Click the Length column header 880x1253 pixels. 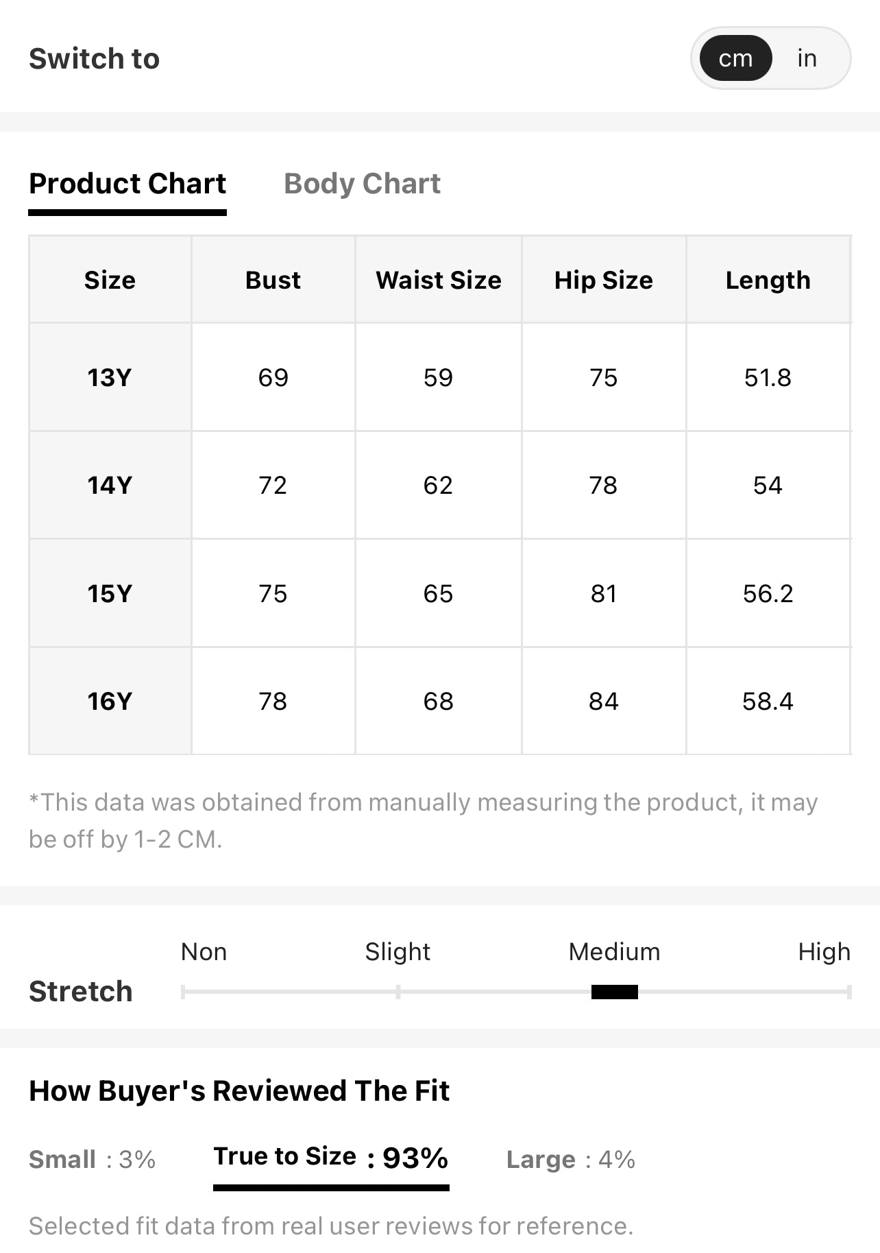click(x=768, y=280)
